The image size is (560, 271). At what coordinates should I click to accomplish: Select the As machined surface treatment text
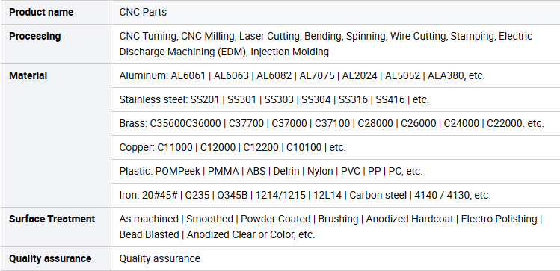pyautogui.click(x=149, y=219)
